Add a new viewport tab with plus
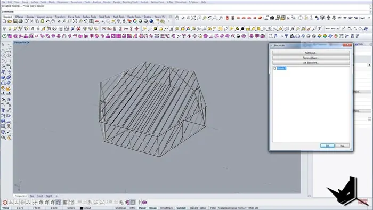The height and width of the screenshot is (210, 373). [x=56, y=196]
